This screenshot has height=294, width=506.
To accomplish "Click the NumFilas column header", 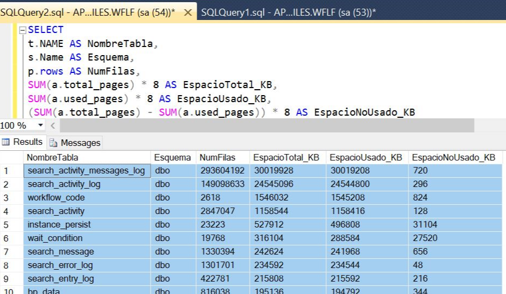I will click(223, 157).
